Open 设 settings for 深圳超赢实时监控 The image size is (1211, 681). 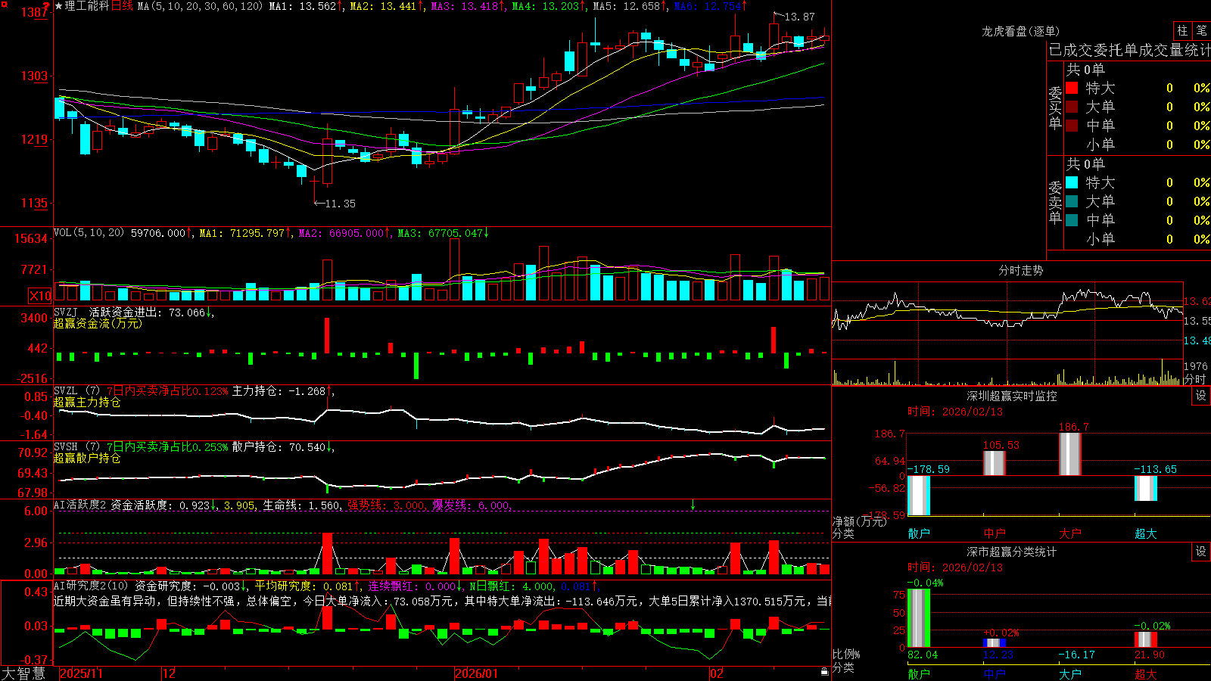[1201, 396]
